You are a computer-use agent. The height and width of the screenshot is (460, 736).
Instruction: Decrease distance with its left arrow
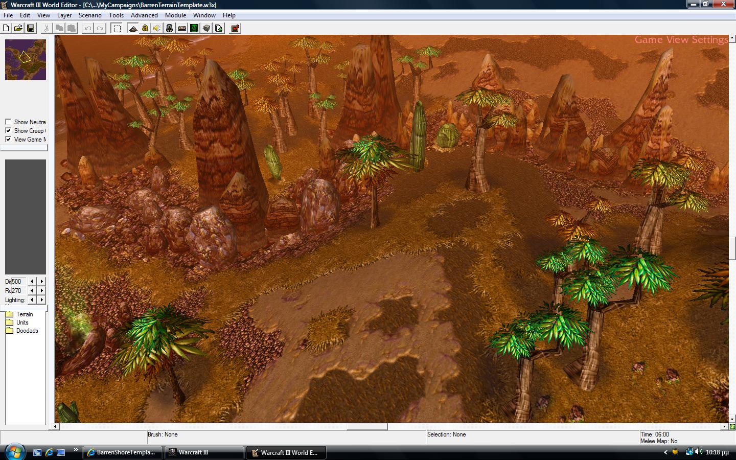pos(32,282)
